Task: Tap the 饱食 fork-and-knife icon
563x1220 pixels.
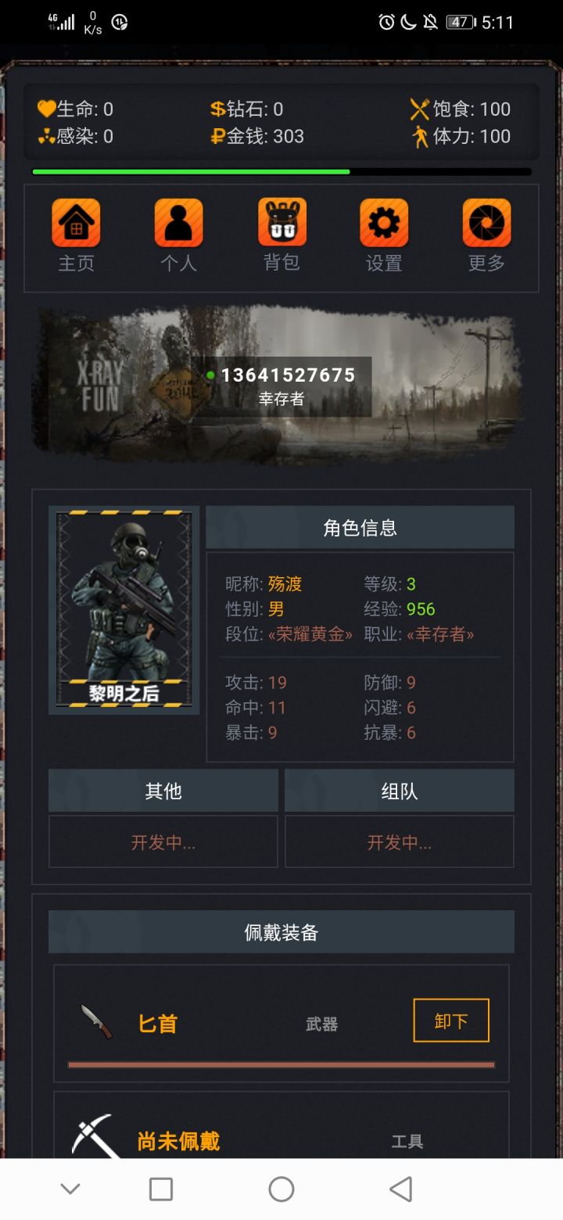Action: pyautogui.click(x=420, y=109)
